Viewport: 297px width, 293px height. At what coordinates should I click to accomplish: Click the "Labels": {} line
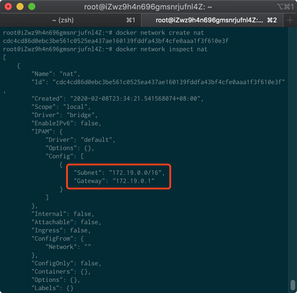click(x=52, y=288)
